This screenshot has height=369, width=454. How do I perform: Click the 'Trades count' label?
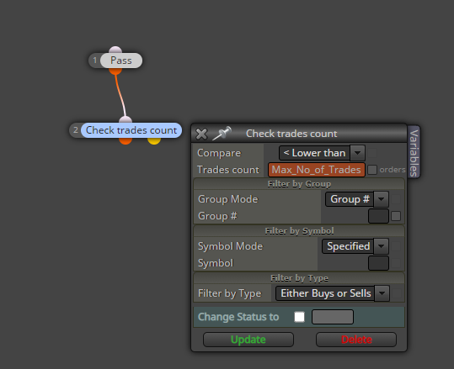(228, 170)
